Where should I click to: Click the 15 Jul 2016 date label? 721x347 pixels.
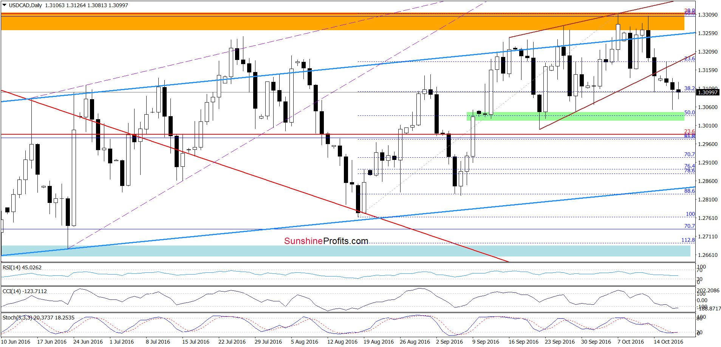pyautogui.click(x=196, y=342)
